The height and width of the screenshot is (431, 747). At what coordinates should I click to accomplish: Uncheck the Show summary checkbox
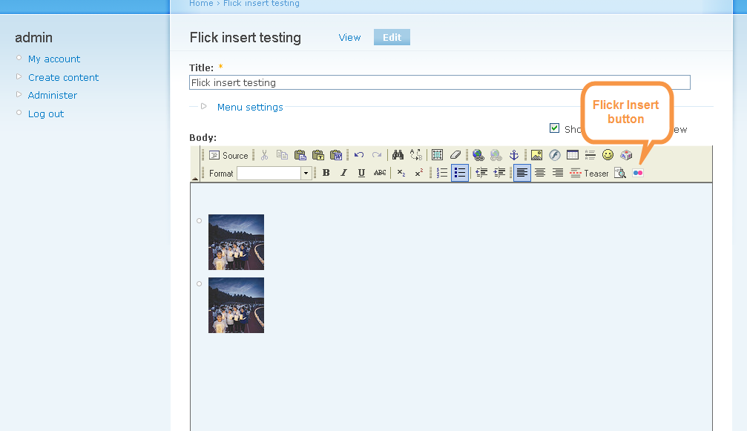554,128
